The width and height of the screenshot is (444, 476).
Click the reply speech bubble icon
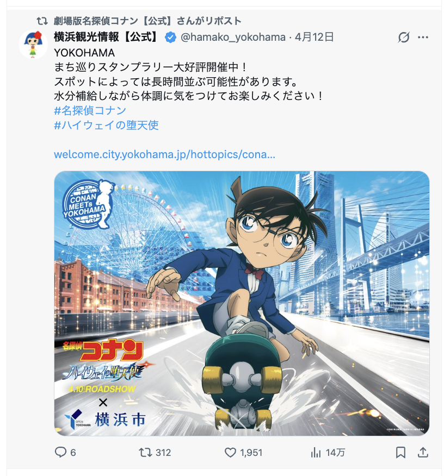(x=60, y=452)
